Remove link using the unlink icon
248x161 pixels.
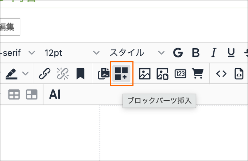[x=62, y=74]
